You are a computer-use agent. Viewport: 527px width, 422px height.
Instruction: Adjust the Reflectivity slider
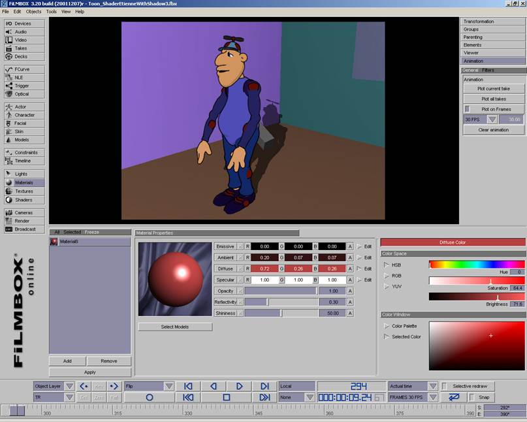click(281, 302)
